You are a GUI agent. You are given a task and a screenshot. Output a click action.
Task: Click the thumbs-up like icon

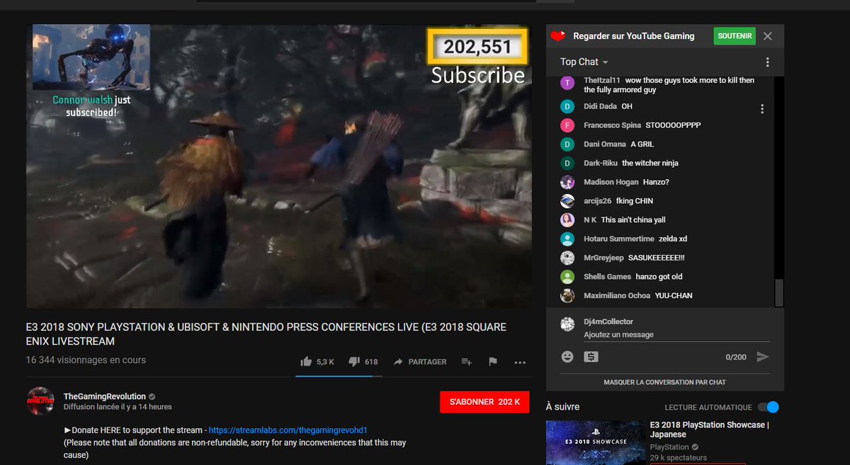pos(306,362)
